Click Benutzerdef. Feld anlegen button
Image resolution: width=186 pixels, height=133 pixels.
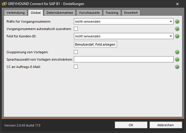point(95,44)
